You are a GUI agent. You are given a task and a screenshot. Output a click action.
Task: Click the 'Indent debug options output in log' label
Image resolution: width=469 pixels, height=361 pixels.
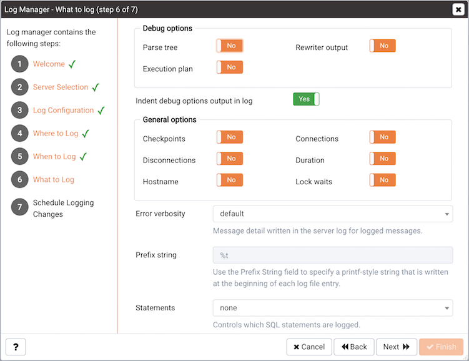(194, 101)
